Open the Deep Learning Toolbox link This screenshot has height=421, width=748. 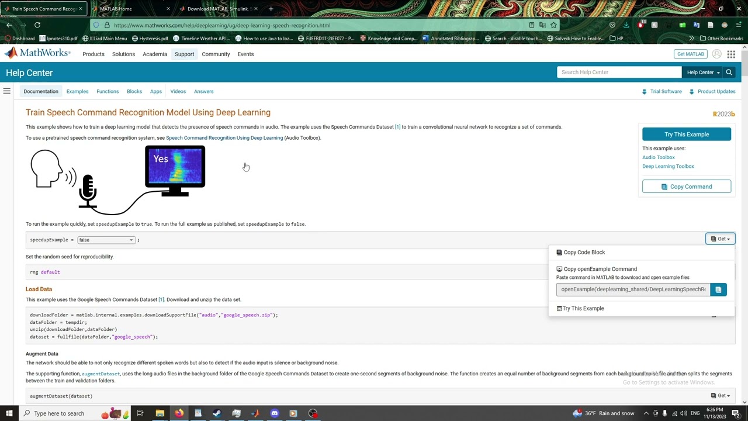(x=668, y=166)
